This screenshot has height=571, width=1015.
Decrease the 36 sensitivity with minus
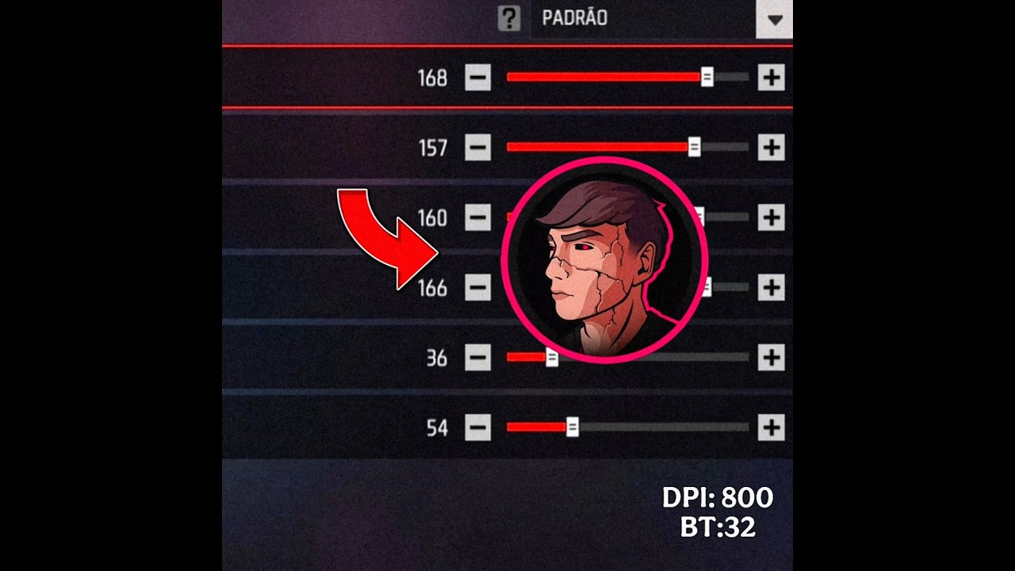pyautogui.click(x=477, y=358)
